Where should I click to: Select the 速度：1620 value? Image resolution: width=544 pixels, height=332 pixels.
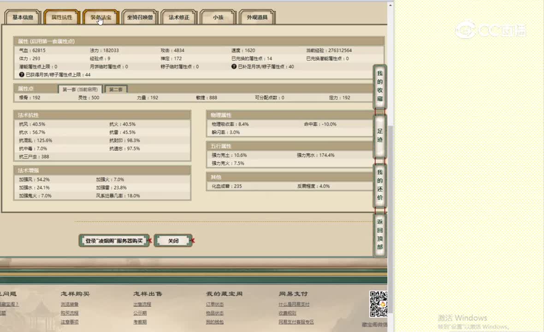coord(243,50)
